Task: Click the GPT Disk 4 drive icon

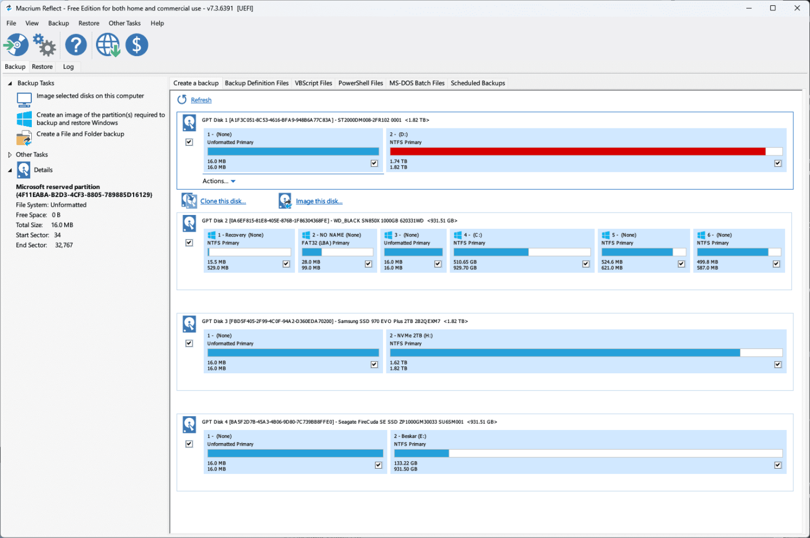Action: [189, 424]
